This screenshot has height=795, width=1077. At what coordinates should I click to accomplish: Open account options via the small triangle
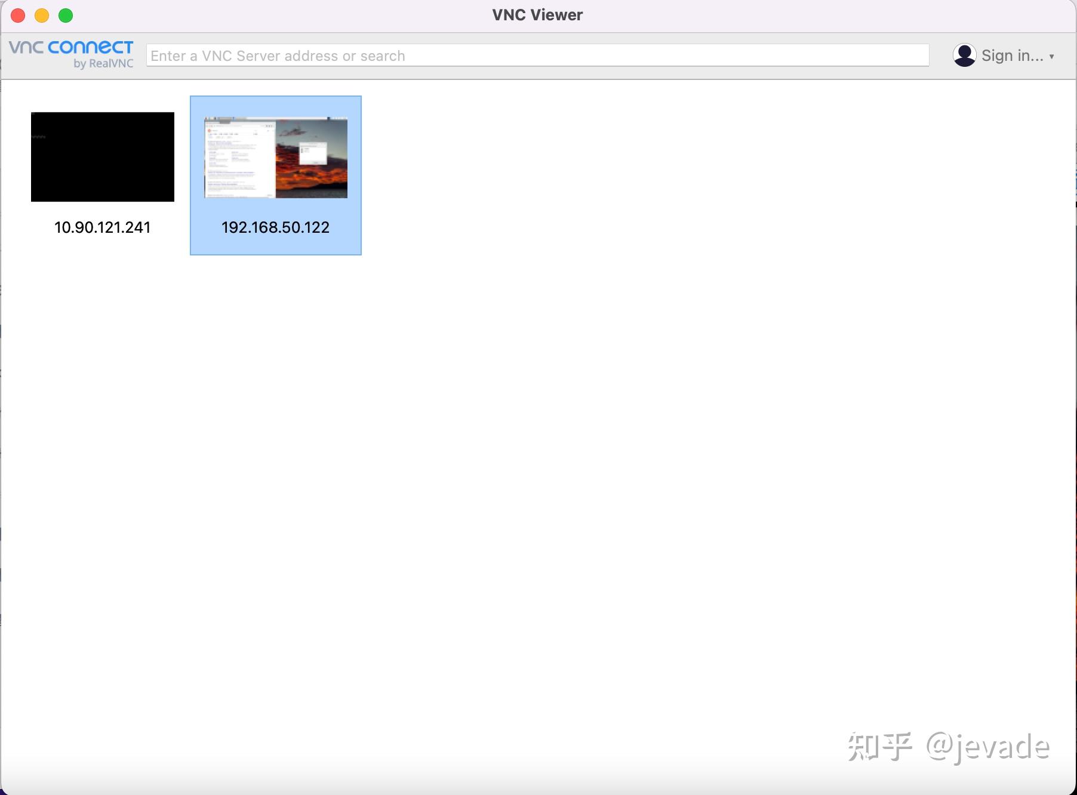pos(1052,56)
